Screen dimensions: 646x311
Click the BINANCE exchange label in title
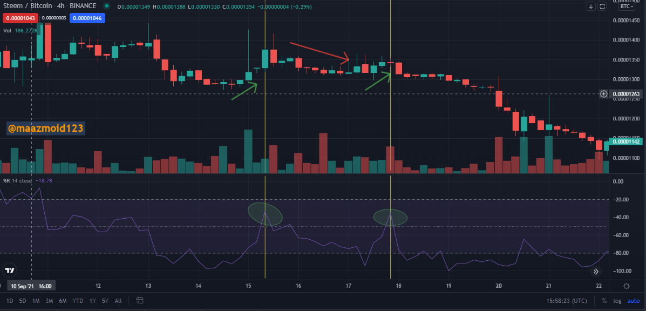(83, 6)
